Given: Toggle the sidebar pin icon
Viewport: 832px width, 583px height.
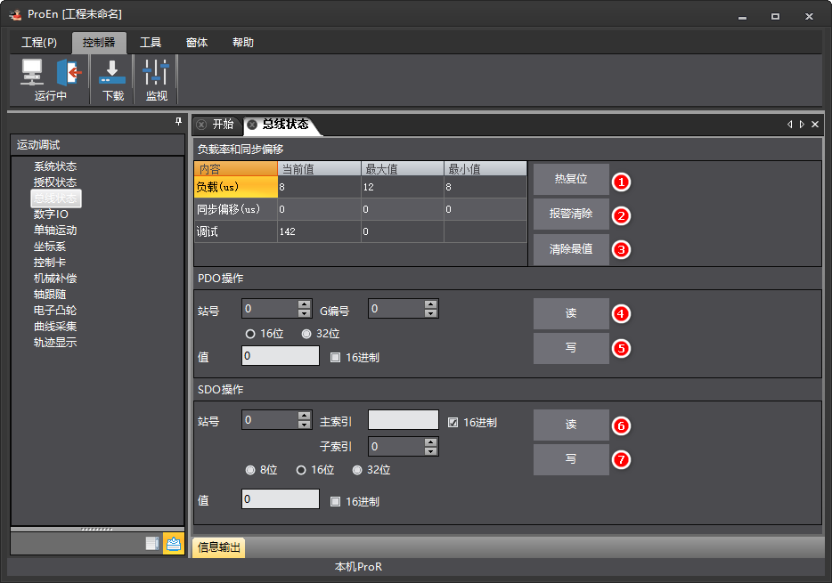Looking at the screenshot, I should click(179, 122).
